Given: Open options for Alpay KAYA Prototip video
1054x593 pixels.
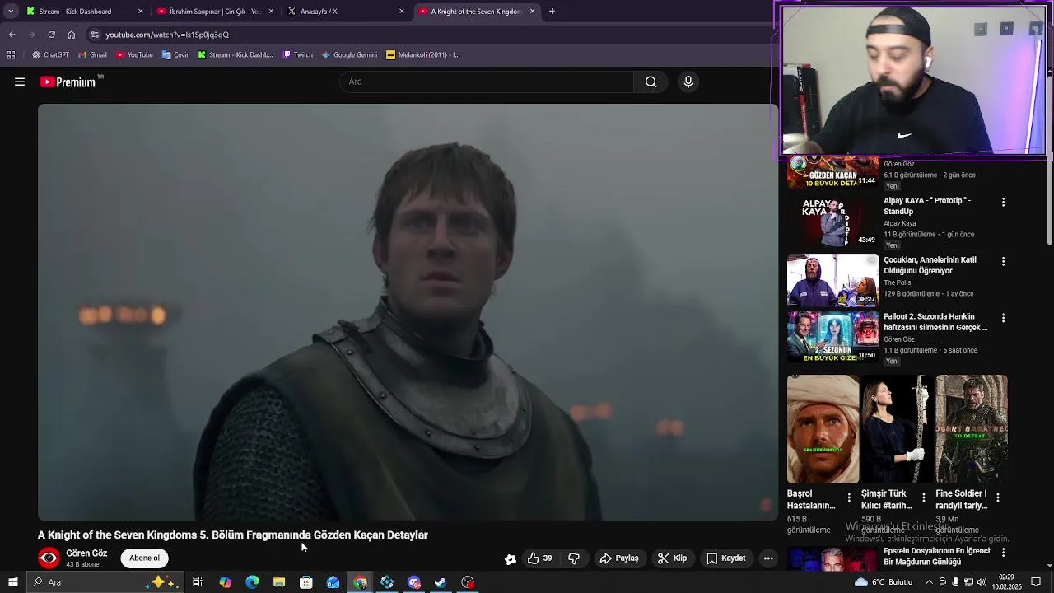Looking at the screenshot, I should tap(1003, 202).
